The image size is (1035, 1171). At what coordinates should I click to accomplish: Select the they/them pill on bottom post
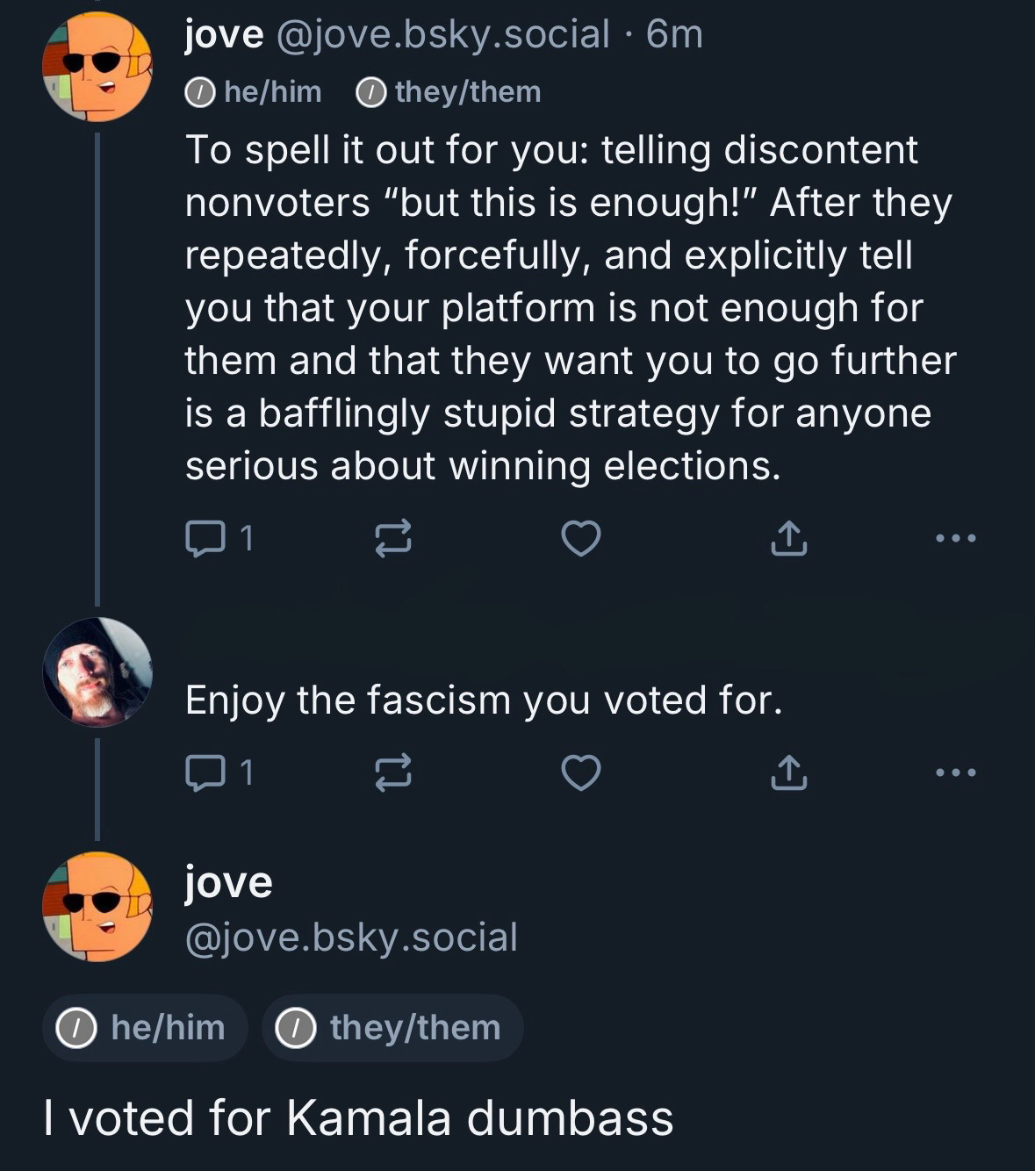point(392,1028)
